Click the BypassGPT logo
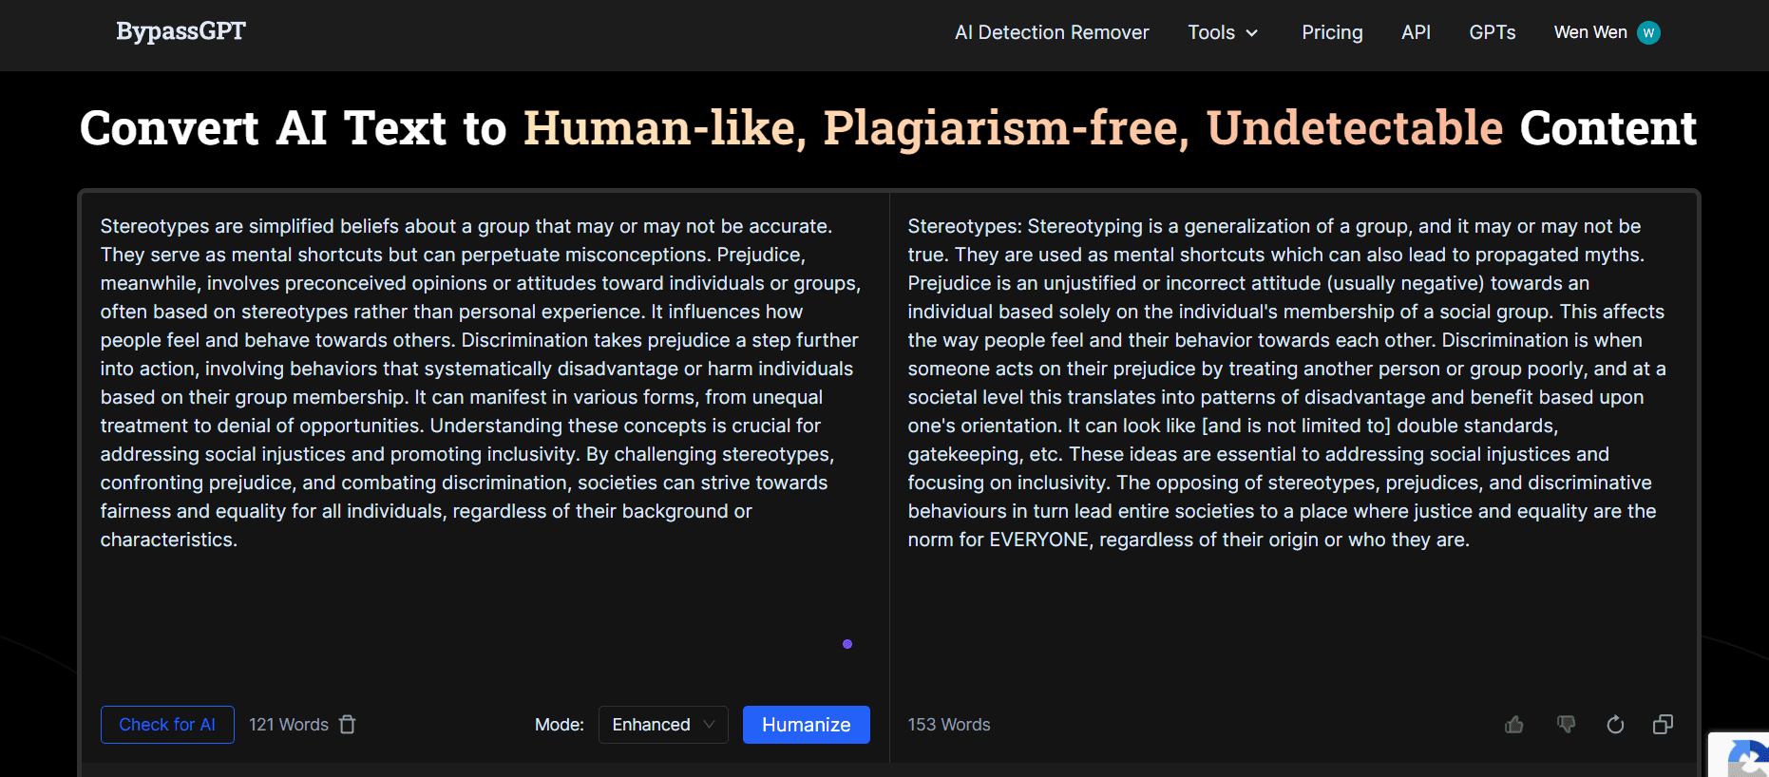1769x777 pixels. click(181, 31)
